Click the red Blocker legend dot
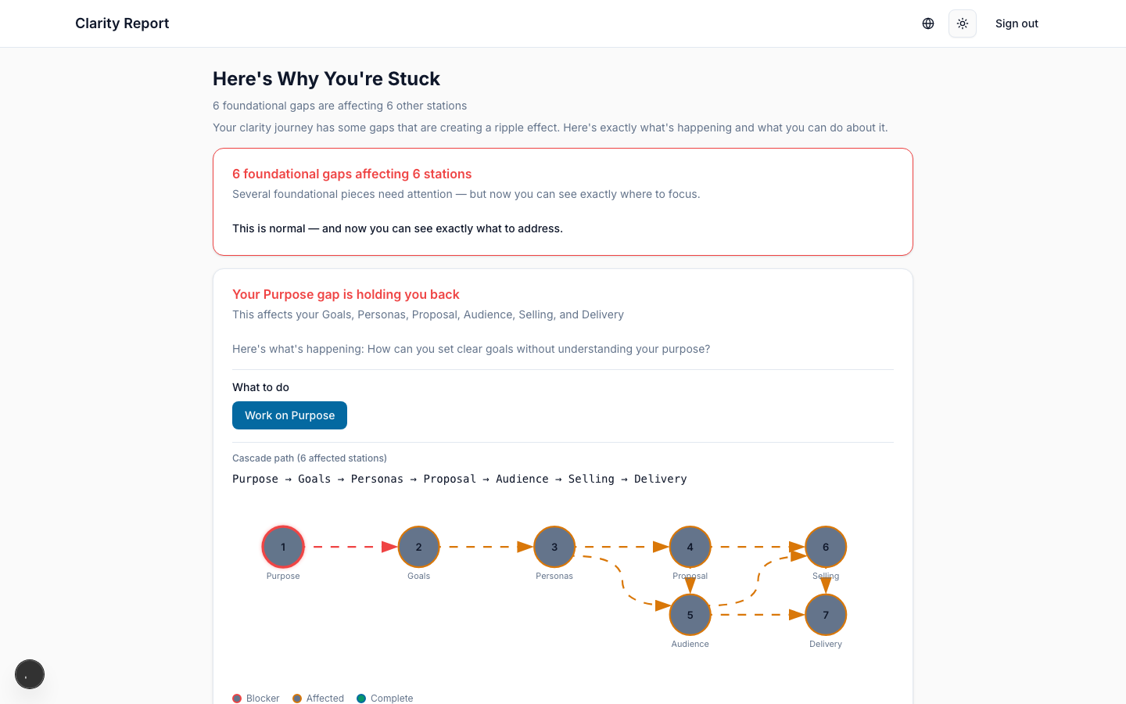1126x704 pixels. click(x=237, y=699)
